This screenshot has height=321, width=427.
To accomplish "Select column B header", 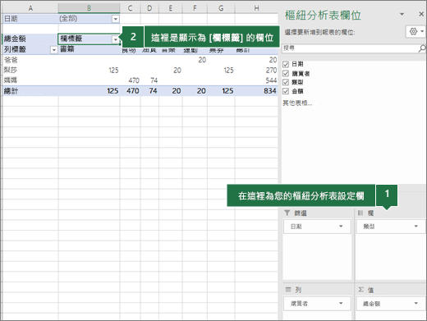I will [x=89, y=8].
